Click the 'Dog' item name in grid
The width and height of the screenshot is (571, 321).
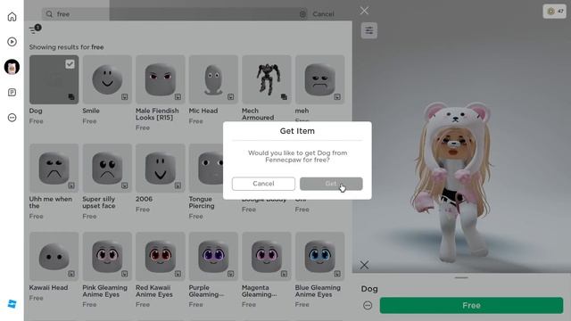(x=36, y=111)
